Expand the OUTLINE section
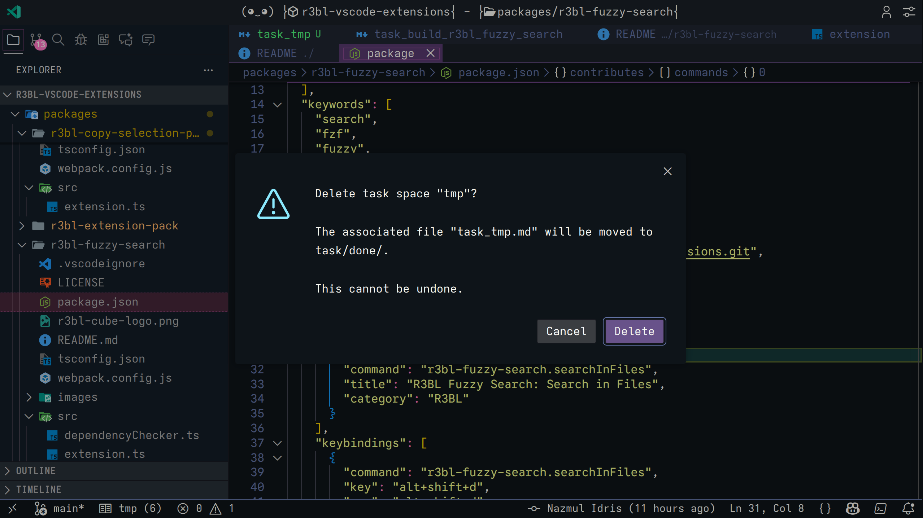 point(36,471)
